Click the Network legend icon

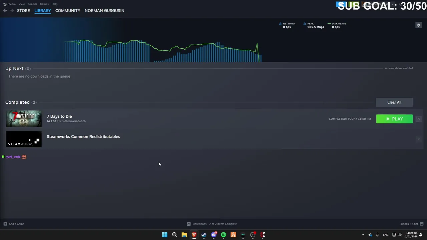point(280,24)
